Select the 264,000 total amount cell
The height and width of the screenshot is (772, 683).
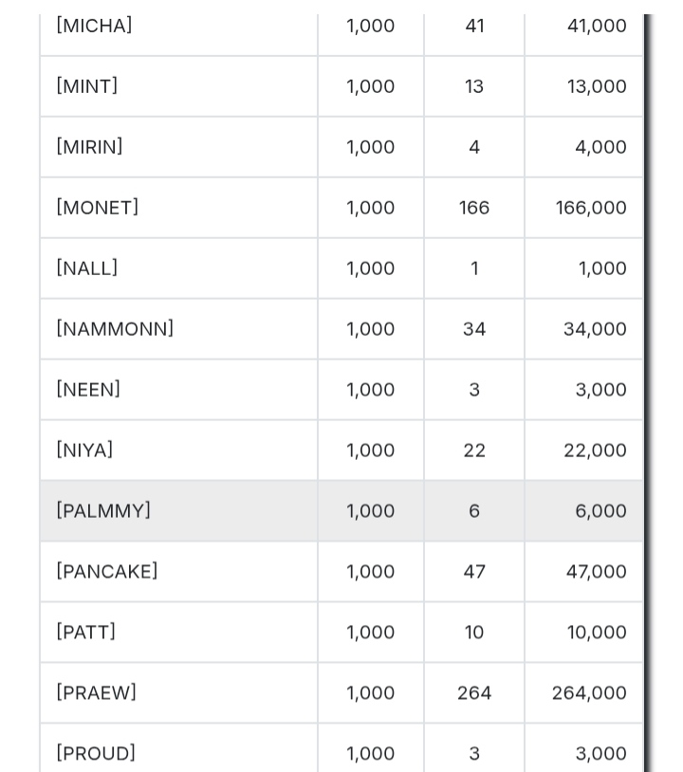tap(589, 693)
